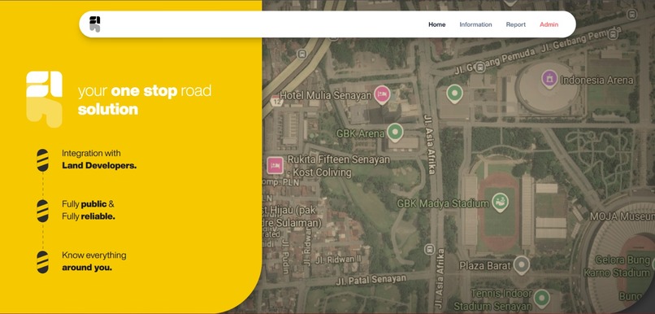This screenshot has width=655, height=314.
Task: Click the bus stop icon on lower Jl. Asia Afrika
Action: coord(429,250)
